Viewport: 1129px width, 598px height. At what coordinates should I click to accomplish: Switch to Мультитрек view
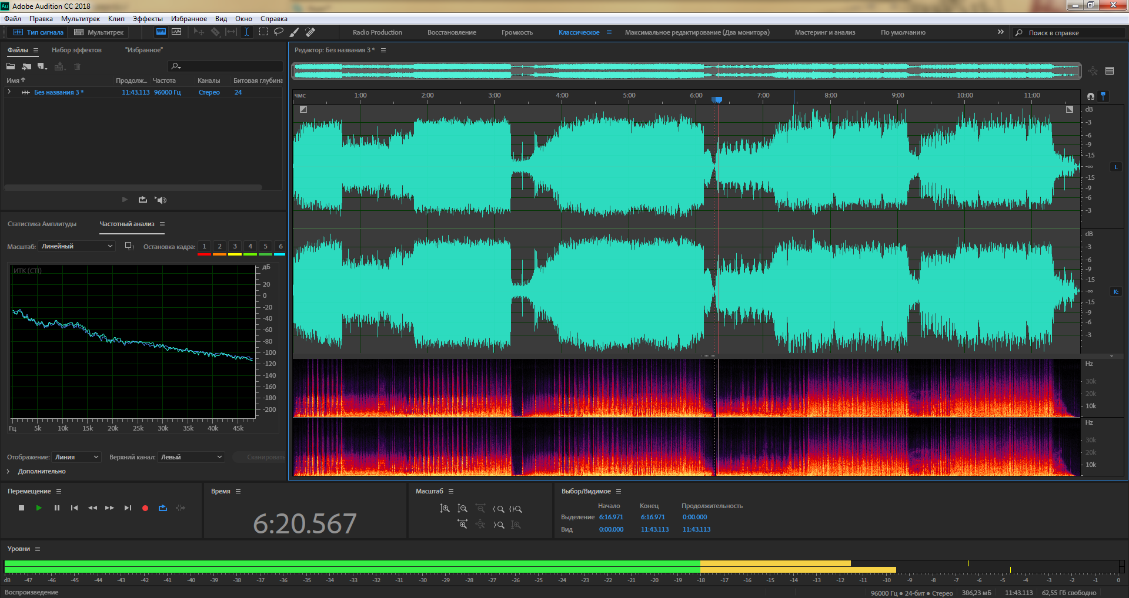point(99,32)
